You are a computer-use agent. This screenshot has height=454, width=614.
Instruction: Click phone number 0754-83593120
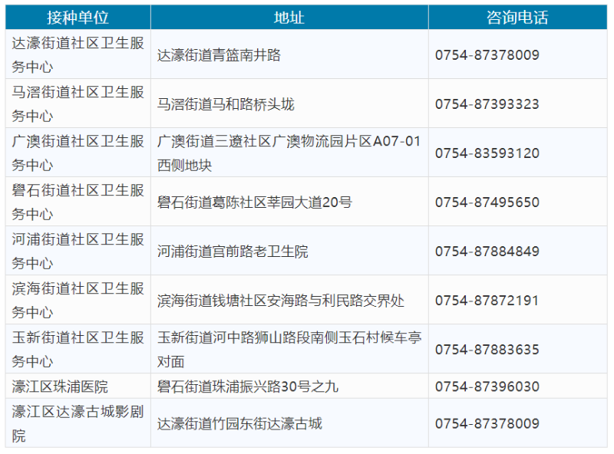coord(487,153)
